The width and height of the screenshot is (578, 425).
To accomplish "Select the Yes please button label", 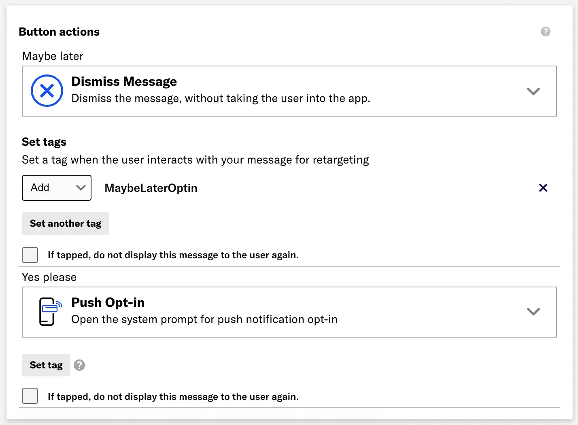I will coord(49,277).
